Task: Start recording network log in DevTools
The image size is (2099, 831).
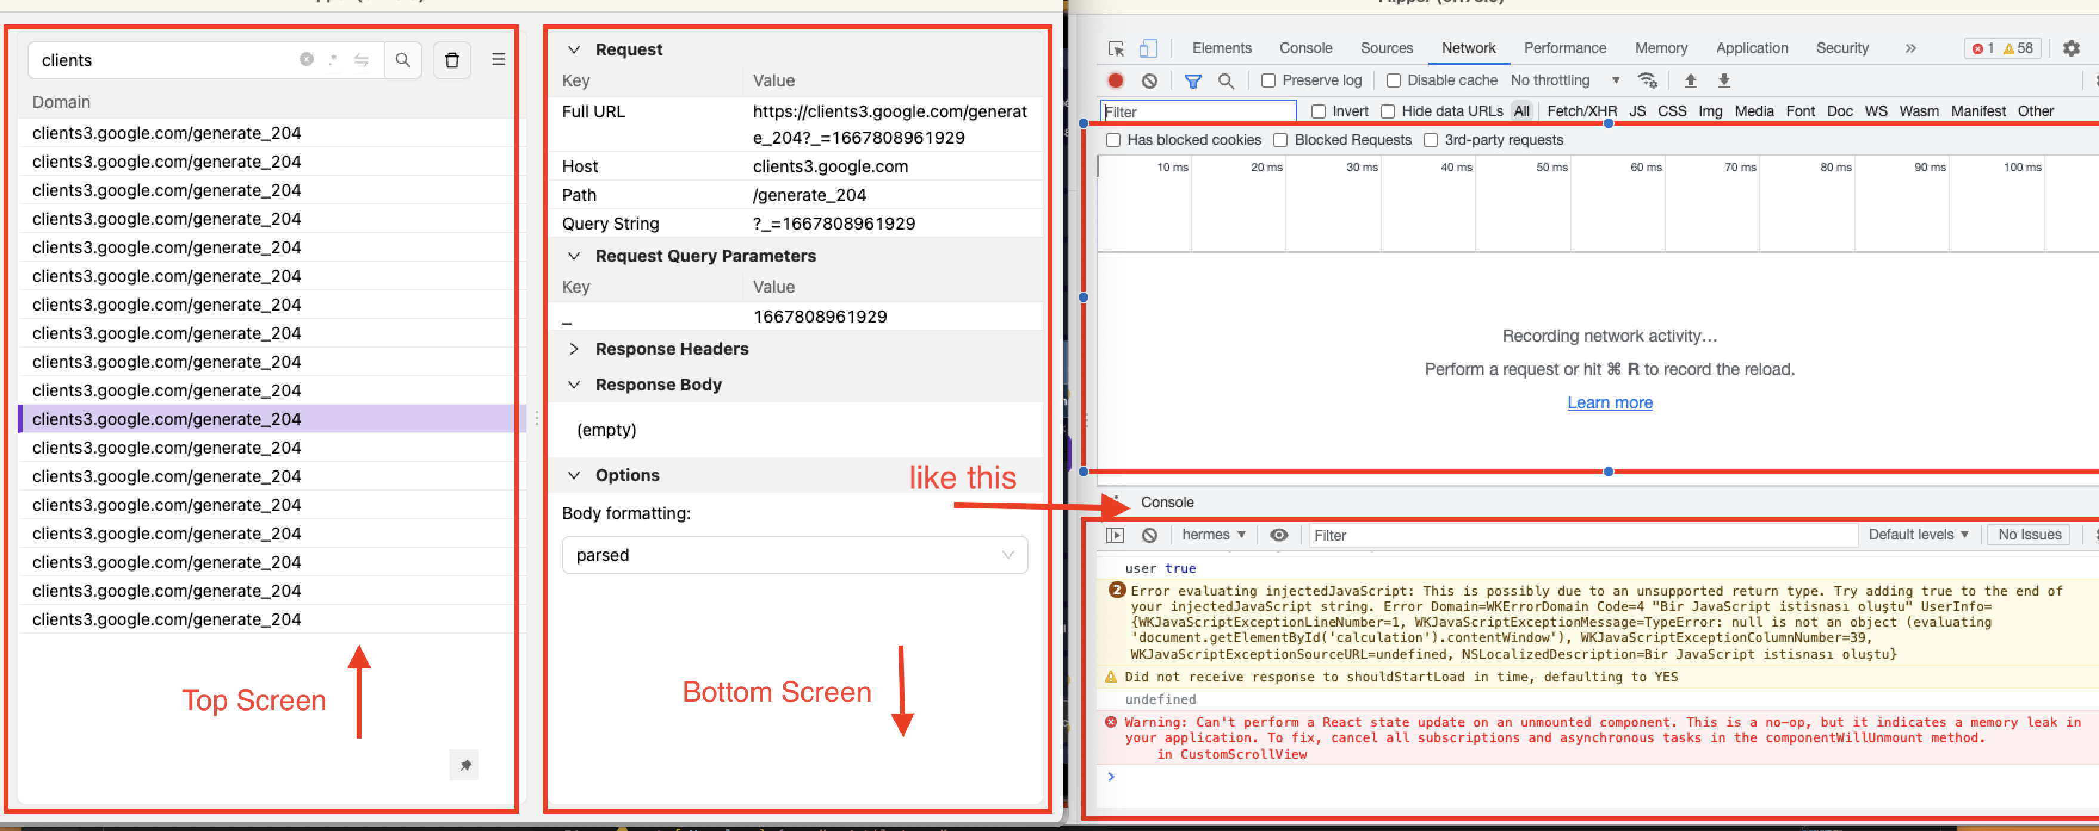Action: pyautogui.click(x=1116, y=80)
